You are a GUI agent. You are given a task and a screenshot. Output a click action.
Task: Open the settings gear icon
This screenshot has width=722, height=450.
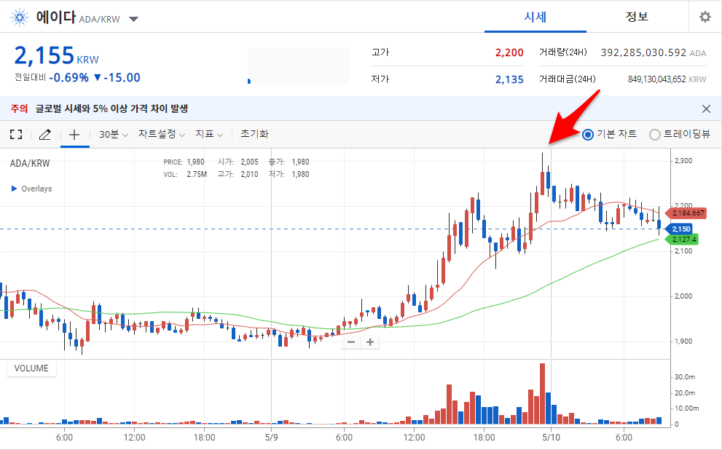coord(705,17)
